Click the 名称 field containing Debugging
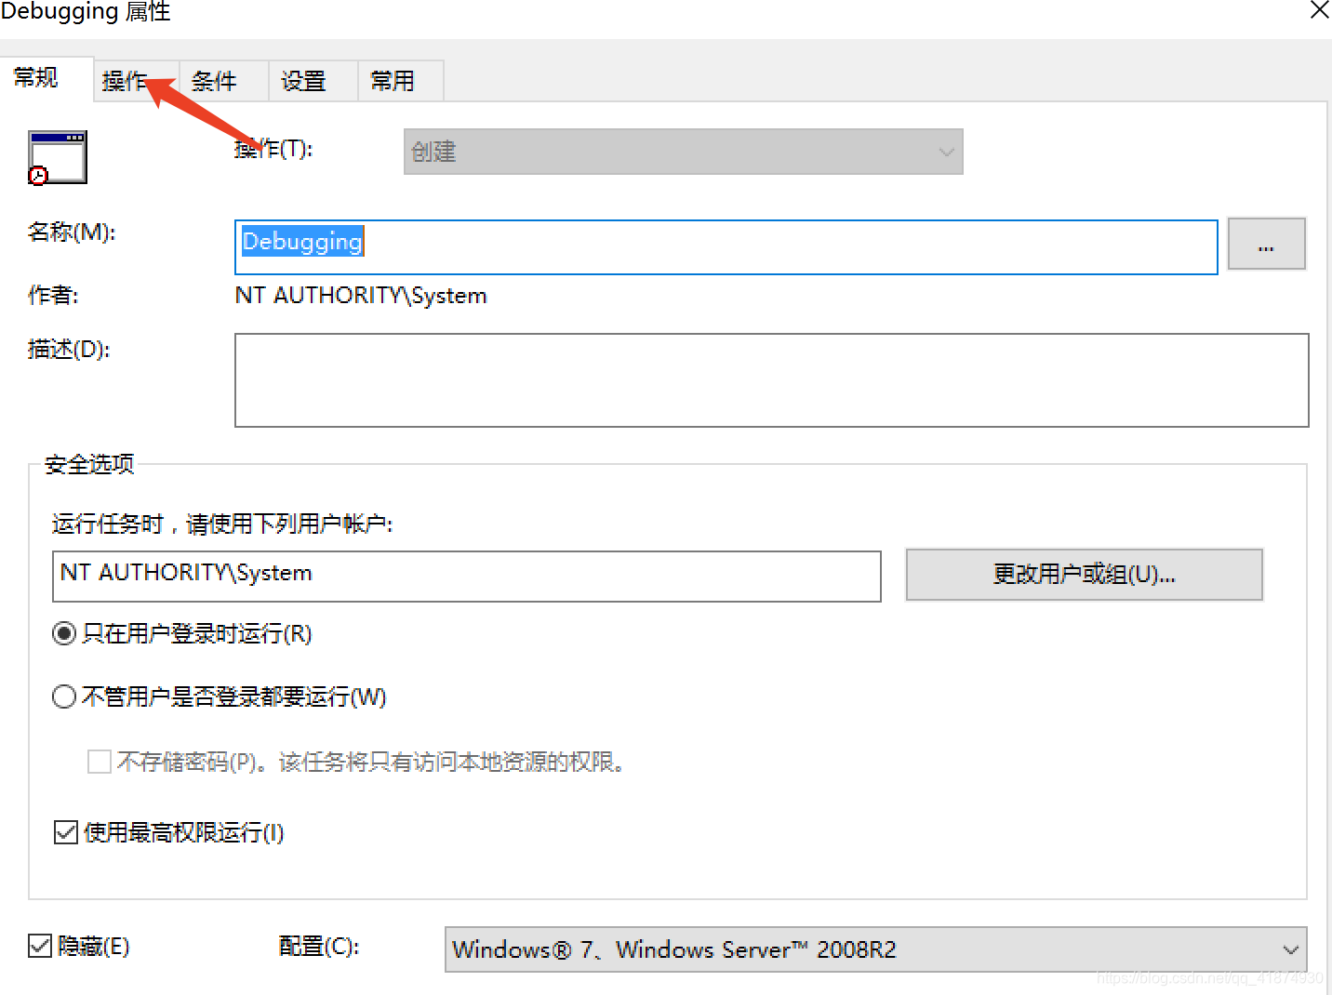1332x995 pixels. coord(726,247)
